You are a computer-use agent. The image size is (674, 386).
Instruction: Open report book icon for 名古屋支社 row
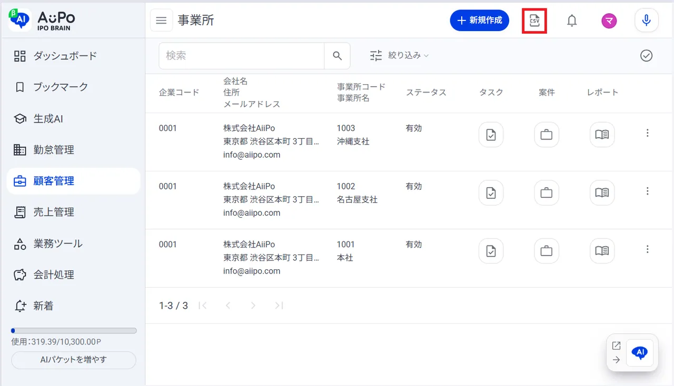pos(602,192)
